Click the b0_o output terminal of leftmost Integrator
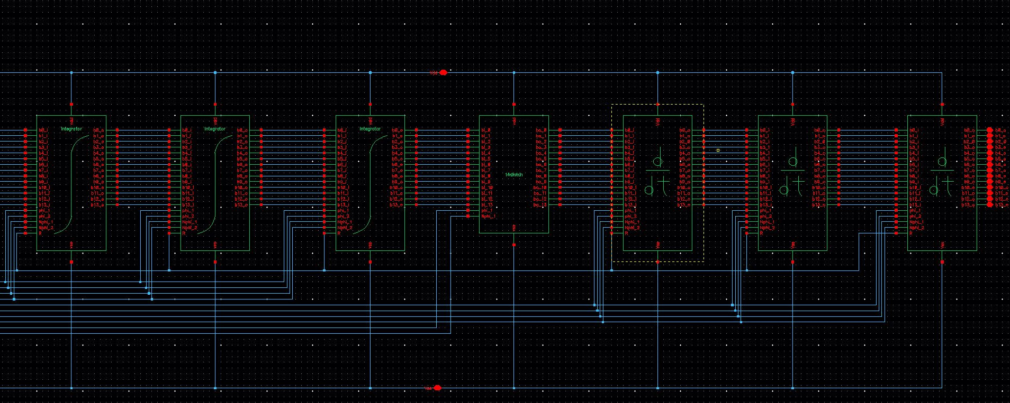The width and height of the screenshot is (1010, 403). tap(117, 130)
